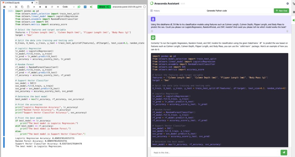Open a new launcher tab with plus
Screen dimensions: 295x157
point(37,3)
